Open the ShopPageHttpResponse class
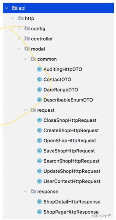 coord(71,212)
